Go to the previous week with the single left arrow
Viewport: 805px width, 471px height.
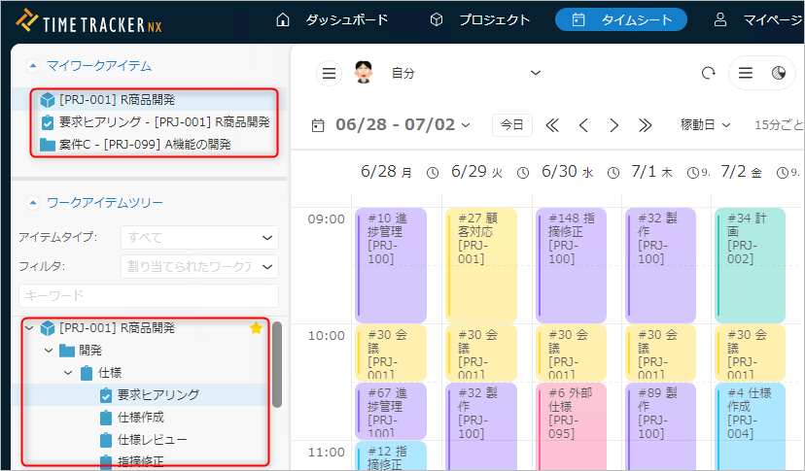[x=583, y=124]
